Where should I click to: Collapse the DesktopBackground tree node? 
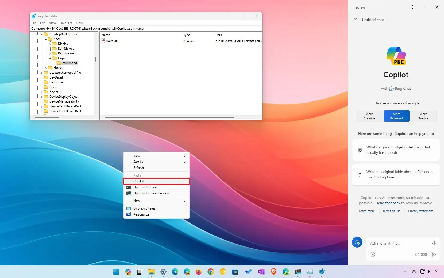[x=41, y=34]
